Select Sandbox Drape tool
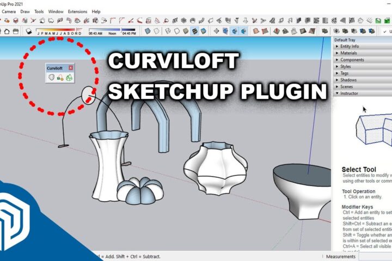The image size is (392, 261). pos(294,31)
